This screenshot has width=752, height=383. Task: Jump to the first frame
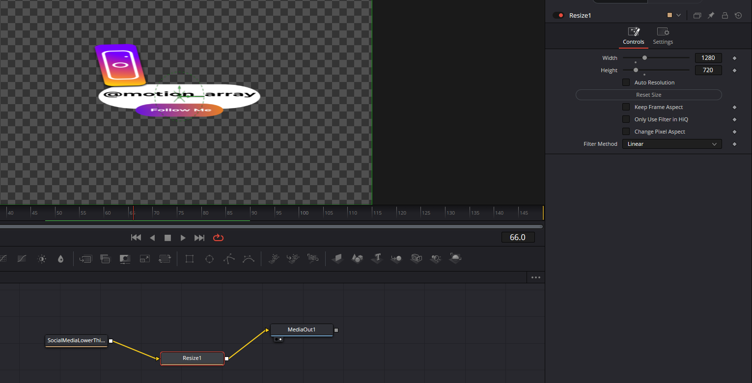coord(136,238)
